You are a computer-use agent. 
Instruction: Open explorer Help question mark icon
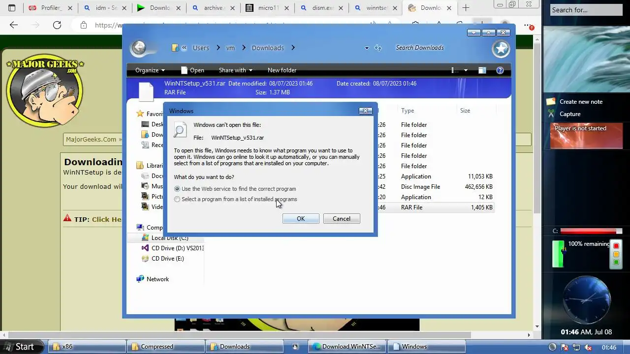click(x=500, y=70)
